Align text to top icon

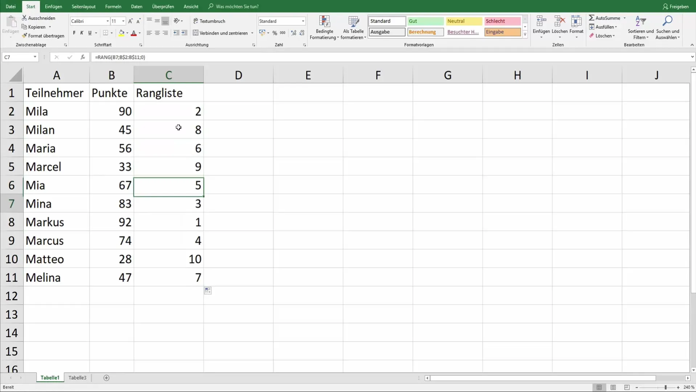click(x=149, y=21)
